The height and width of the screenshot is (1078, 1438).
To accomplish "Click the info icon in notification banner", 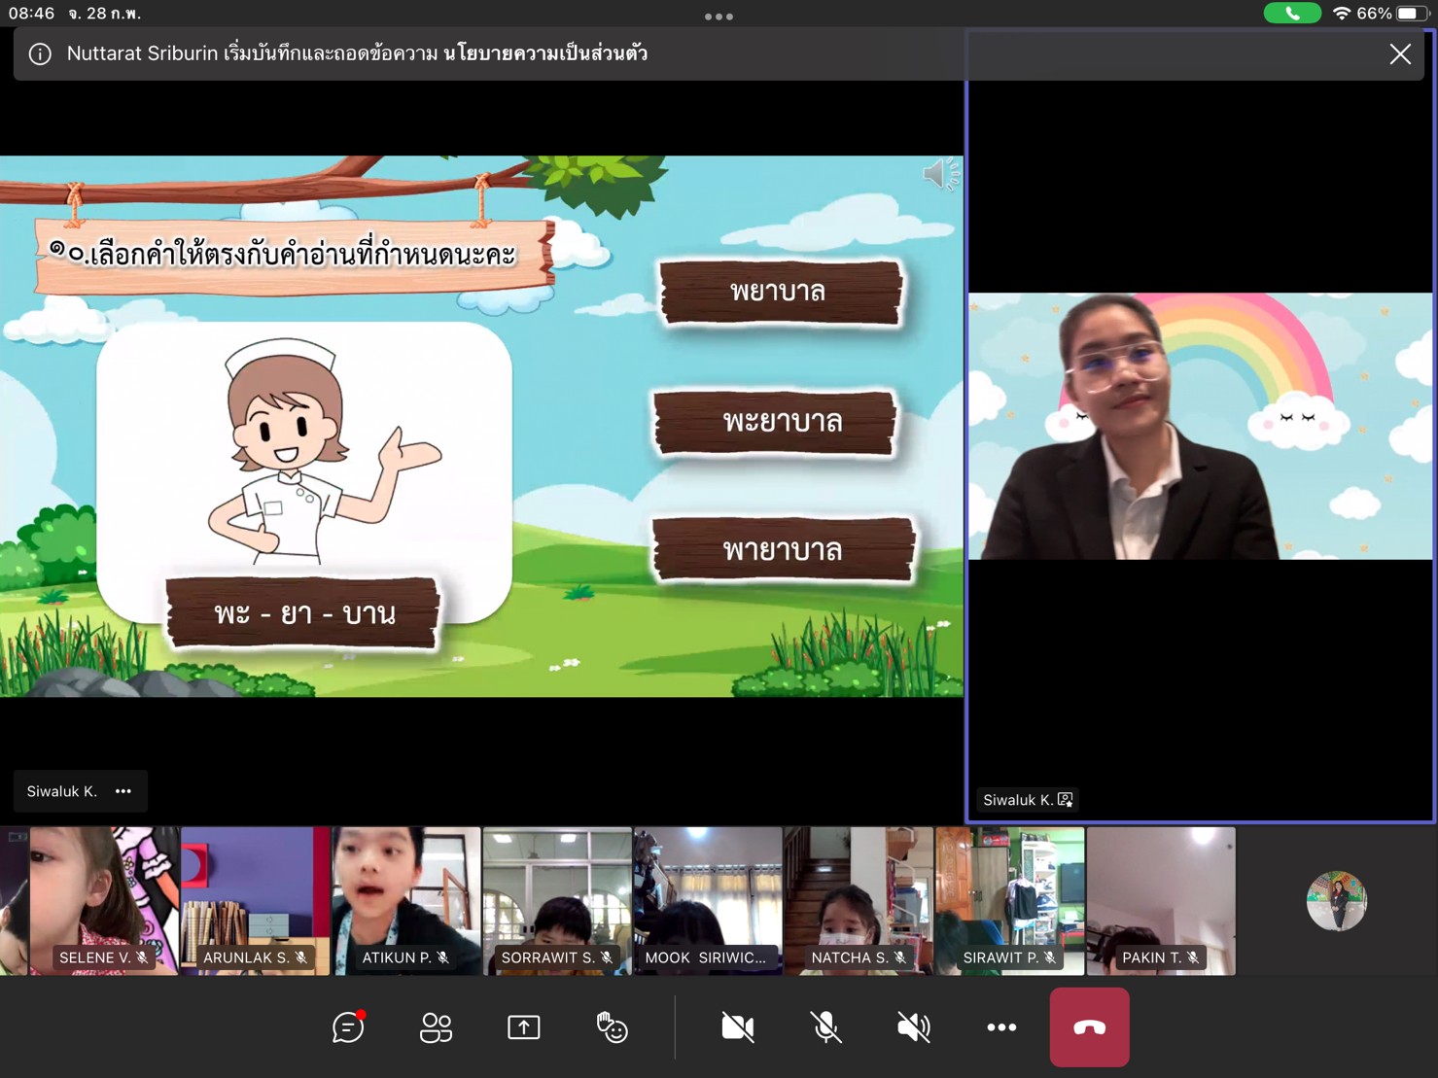I will click(x=40, y=54).
